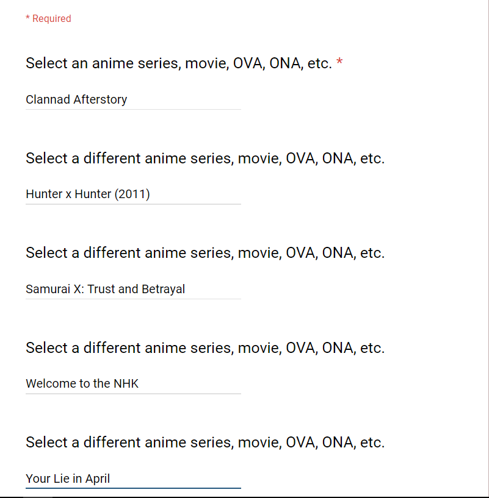Click the word "April" in last answer

(98, 478)
